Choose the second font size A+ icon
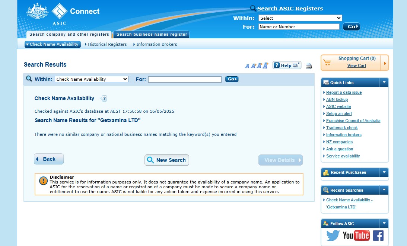This screenshot has height=246, width=407. (253, 66)
